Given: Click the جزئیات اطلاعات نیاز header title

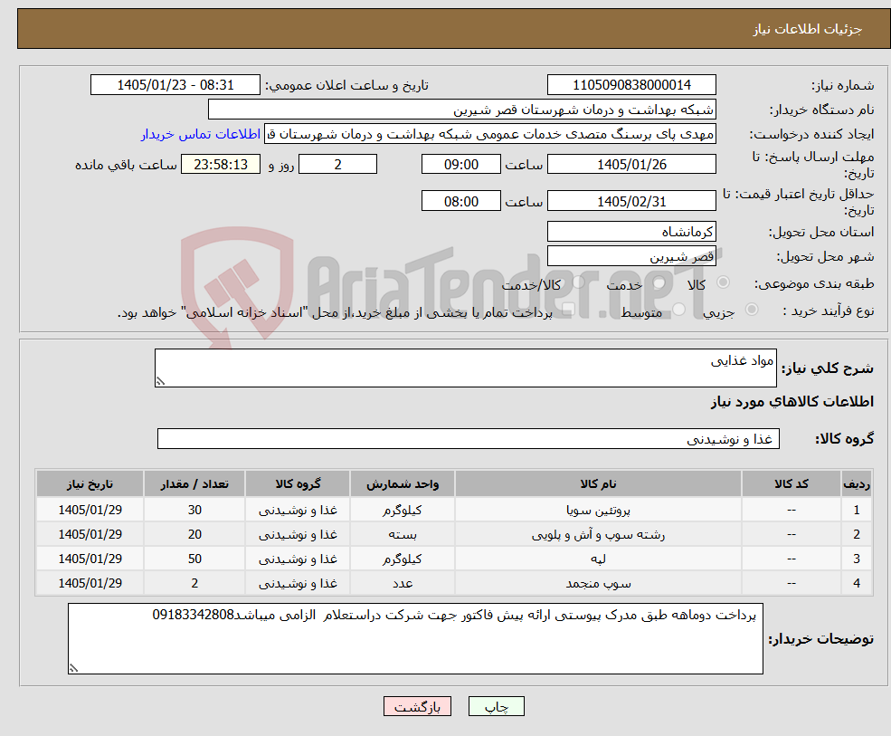Looking at the screenshot, I should (808, 29).
